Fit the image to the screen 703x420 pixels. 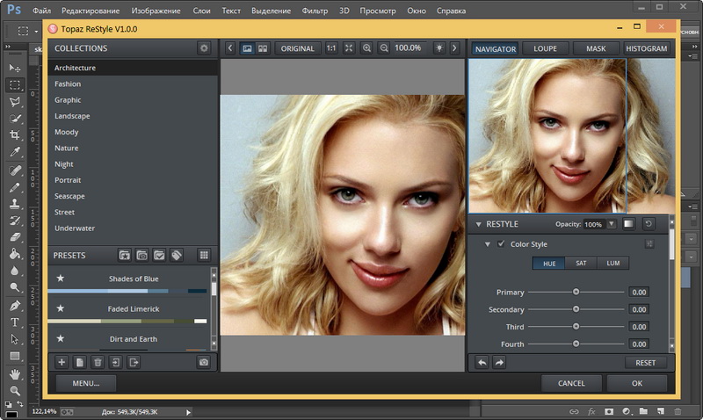349,48
